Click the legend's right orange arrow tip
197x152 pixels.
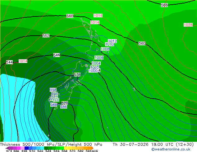tap(93, 148)
